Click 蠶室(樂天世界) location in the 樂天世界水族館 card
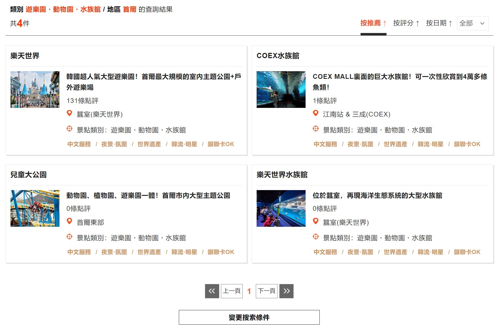 click(x=346, y=223)
